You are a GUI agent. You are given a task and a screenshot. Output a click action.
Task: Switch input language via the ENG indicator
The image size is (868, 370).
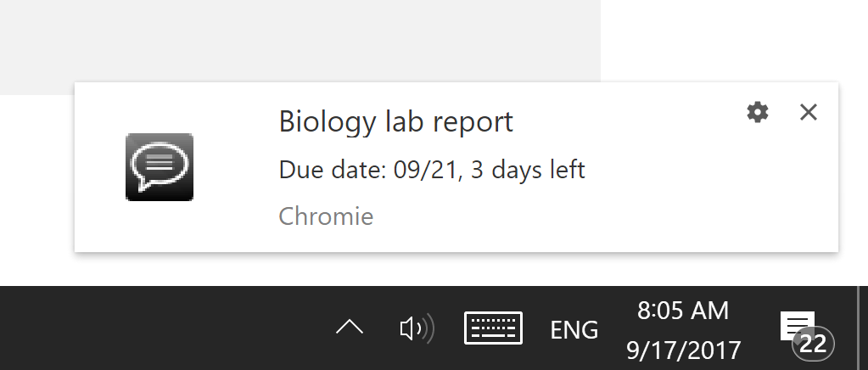coord(574,329)
